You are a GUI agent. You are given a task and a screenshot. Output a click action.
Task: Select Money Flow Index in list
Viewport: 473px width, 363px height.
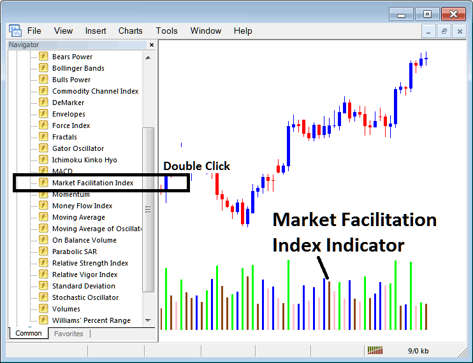(x=82, y=206)
